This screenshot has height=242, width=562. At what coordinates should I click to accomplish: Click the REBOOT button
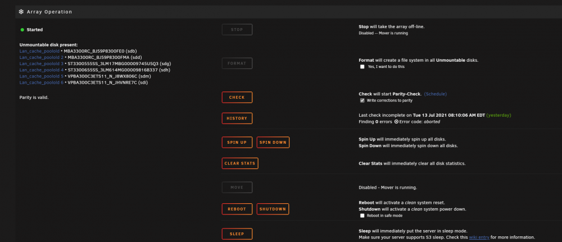[x=237, y=209]
